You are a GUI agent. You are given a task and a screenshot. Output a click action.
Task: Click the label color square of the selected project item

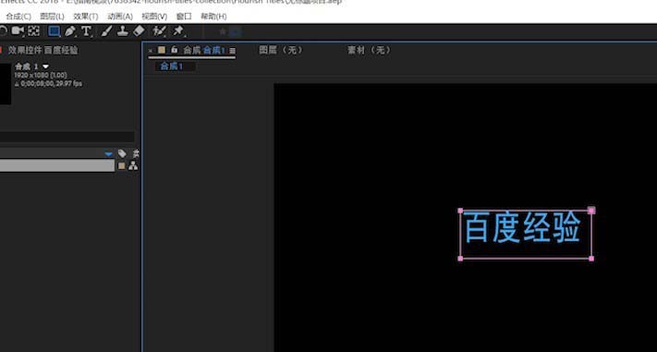point(121,166)
